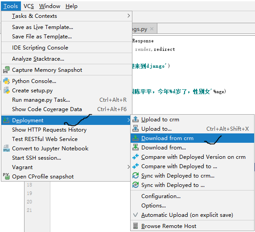255x232 pixels.
Task: Expand the Tasks & Contexts submenu arrow
Action: coord(128,16)
